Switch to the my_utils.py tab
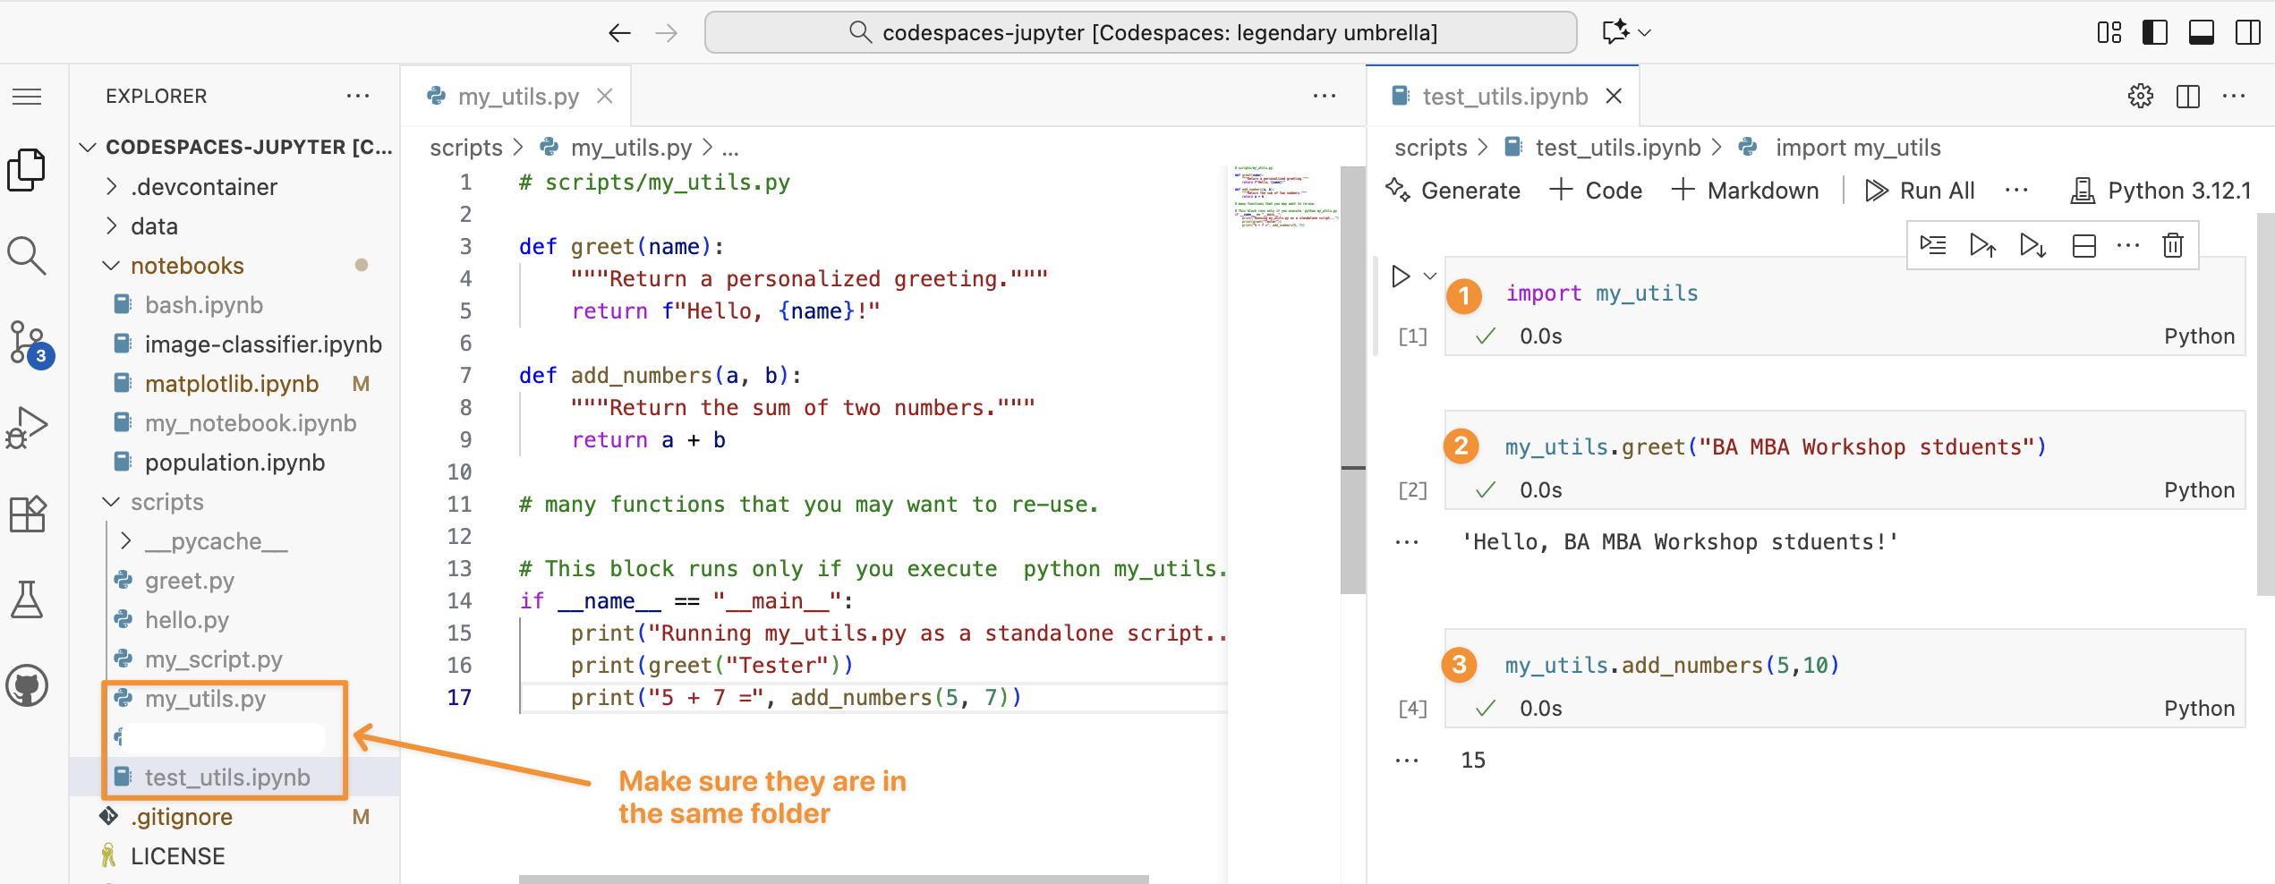 point(517,97)
